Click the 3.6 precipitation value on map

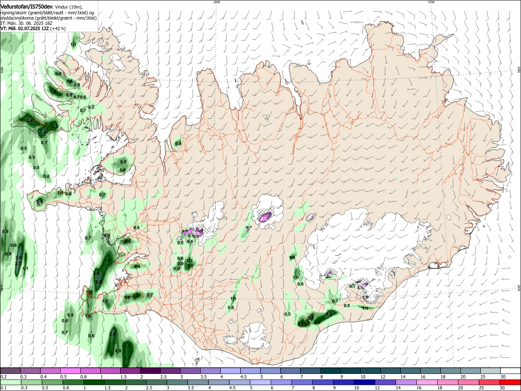pyautogui.click(x=18, y=257)
